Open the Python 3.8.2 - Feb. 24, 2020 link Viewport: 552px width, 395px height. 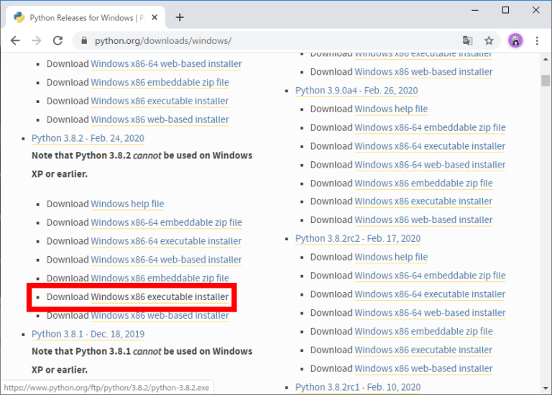88,138
